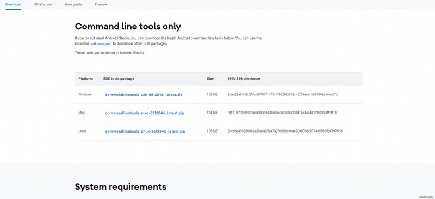Viewport: 435px width, 199px height.
Task: Click the Linux row size value
Action: tap(212, 131)
